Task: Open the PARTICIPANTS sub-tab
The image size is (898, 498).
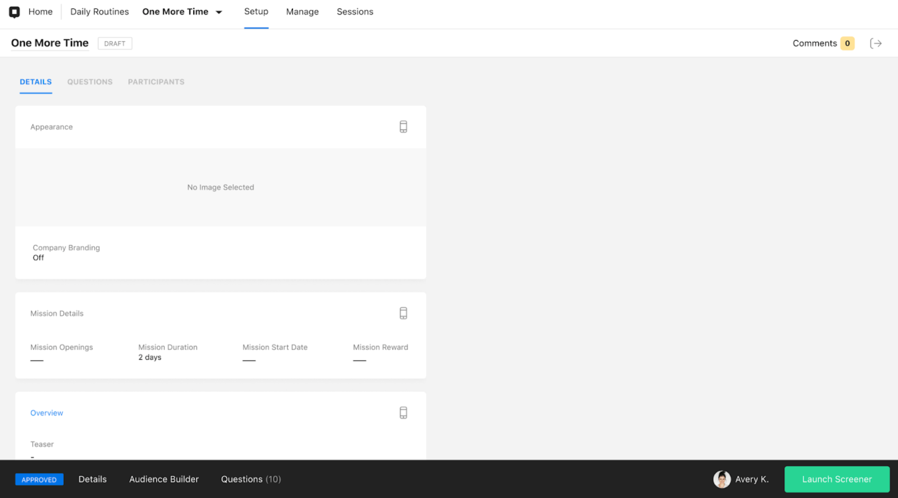Action: click(156, 82)
